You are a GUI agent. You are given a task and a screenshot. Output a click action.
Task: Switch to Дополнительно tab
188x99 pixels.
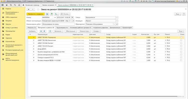115,28
